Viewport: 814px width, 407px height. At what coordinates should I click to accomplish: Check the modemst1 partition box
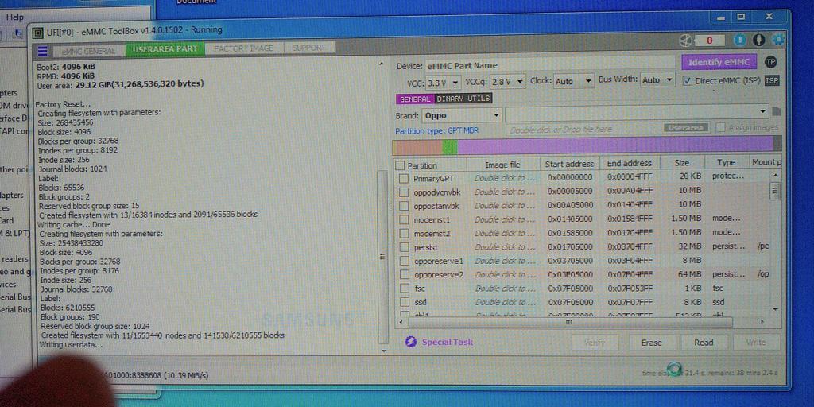(x=403, y=219)
